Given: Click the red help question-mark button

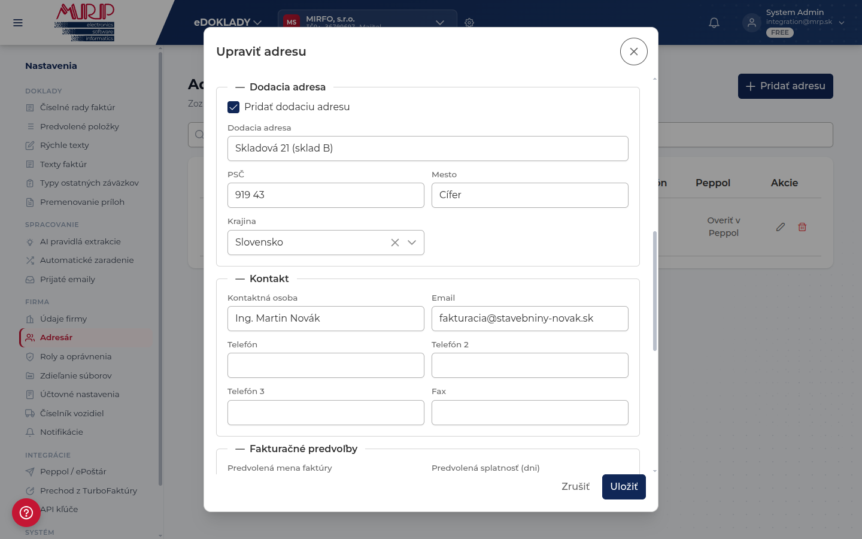Looking at the screenshot, I should pyautogui.click(x=26, y=513).
